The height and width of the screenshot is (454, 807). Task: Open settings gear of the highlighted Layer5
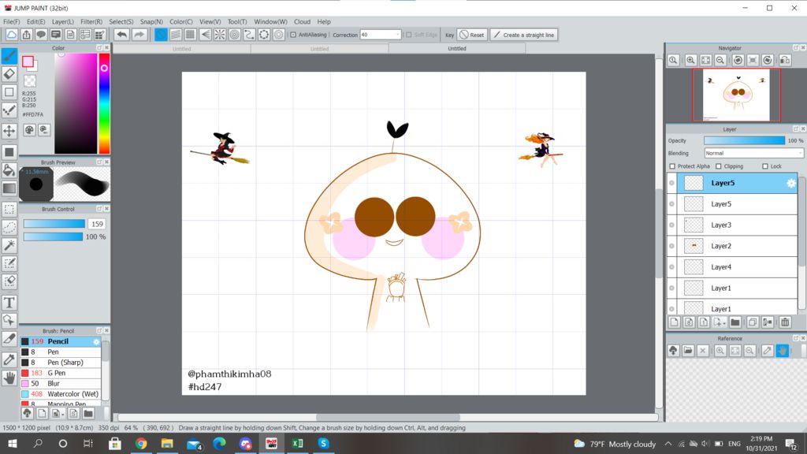791,183
